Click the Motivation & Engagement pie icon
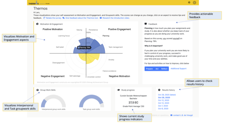 (37, 24)
